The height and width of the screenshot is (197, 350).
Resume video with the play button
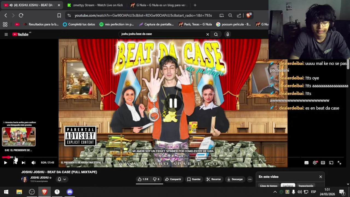click(5, 163)
